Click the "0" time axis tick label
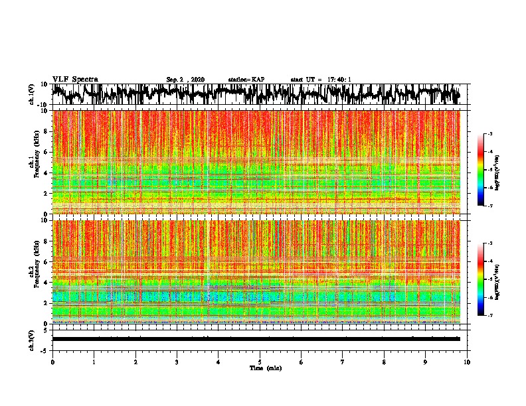Screen dimensions: 526x406 coord(52,362)
